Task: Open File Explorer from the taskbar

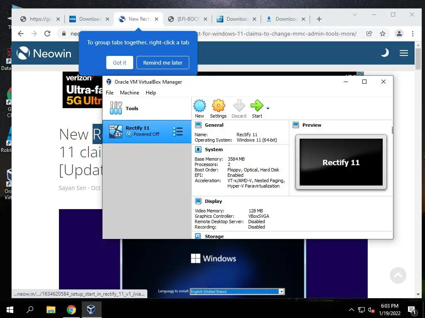Action: pyautogui.click(x=51, y=310)
